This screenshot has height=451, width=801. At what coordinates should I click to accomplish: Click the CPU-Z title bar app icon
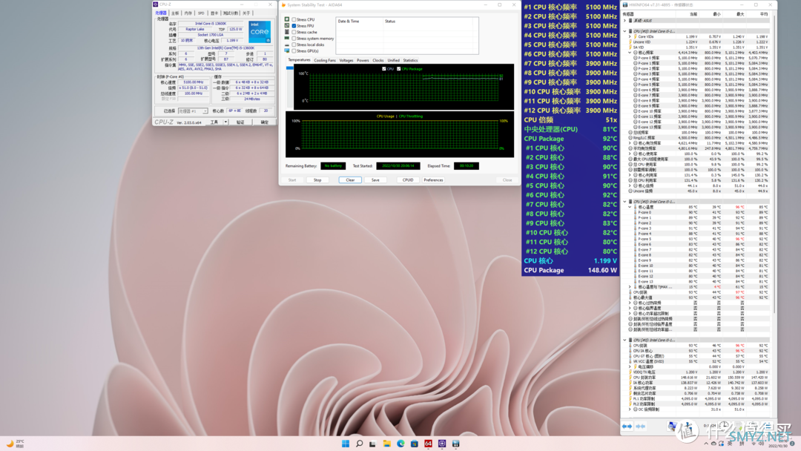pyautogui.click(x=155, y=4)
